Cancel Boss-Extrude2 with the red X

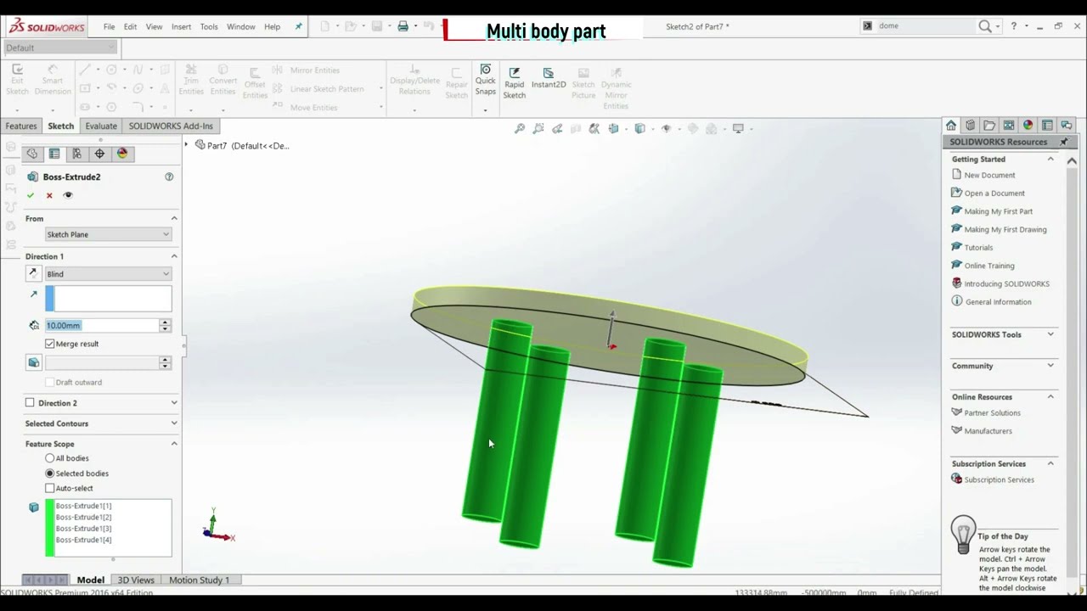49,195
